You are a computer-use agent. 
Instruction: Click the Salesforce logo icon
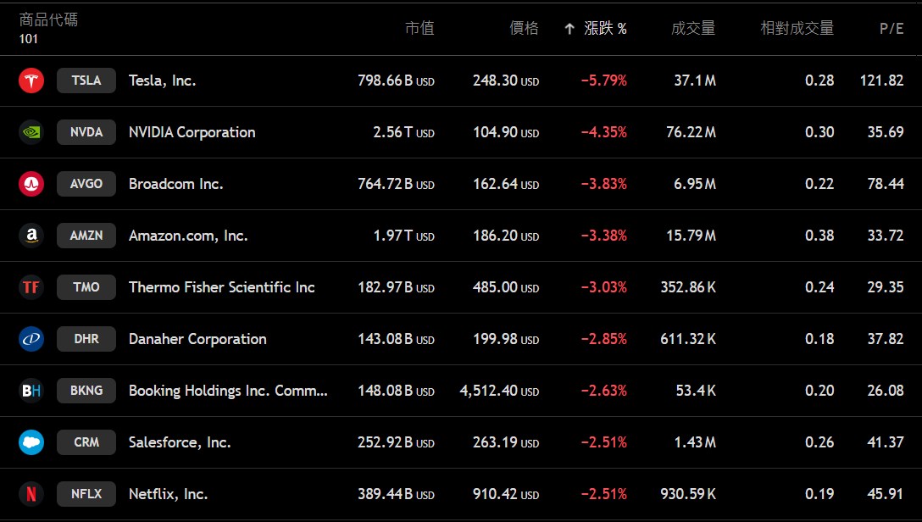click(x=31, y=442)
